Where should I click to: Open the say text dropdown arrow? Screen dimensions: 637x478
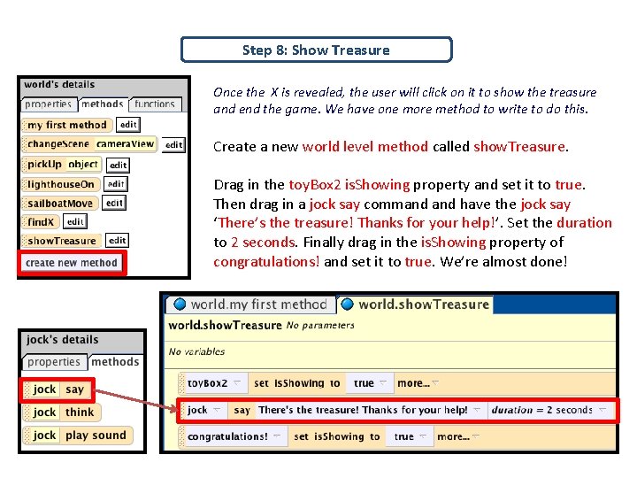coord(478,409)
